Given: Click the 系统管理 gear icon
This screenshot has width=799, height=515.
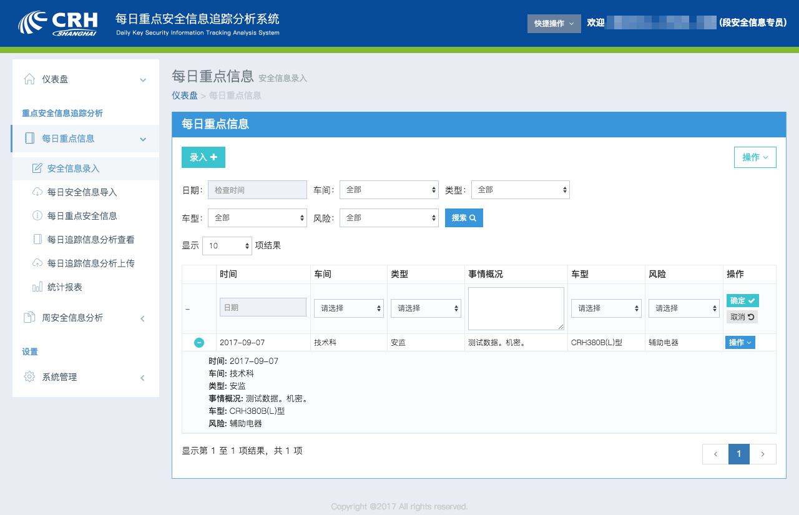Looking at the screenshot, I should tap(29, 377).
